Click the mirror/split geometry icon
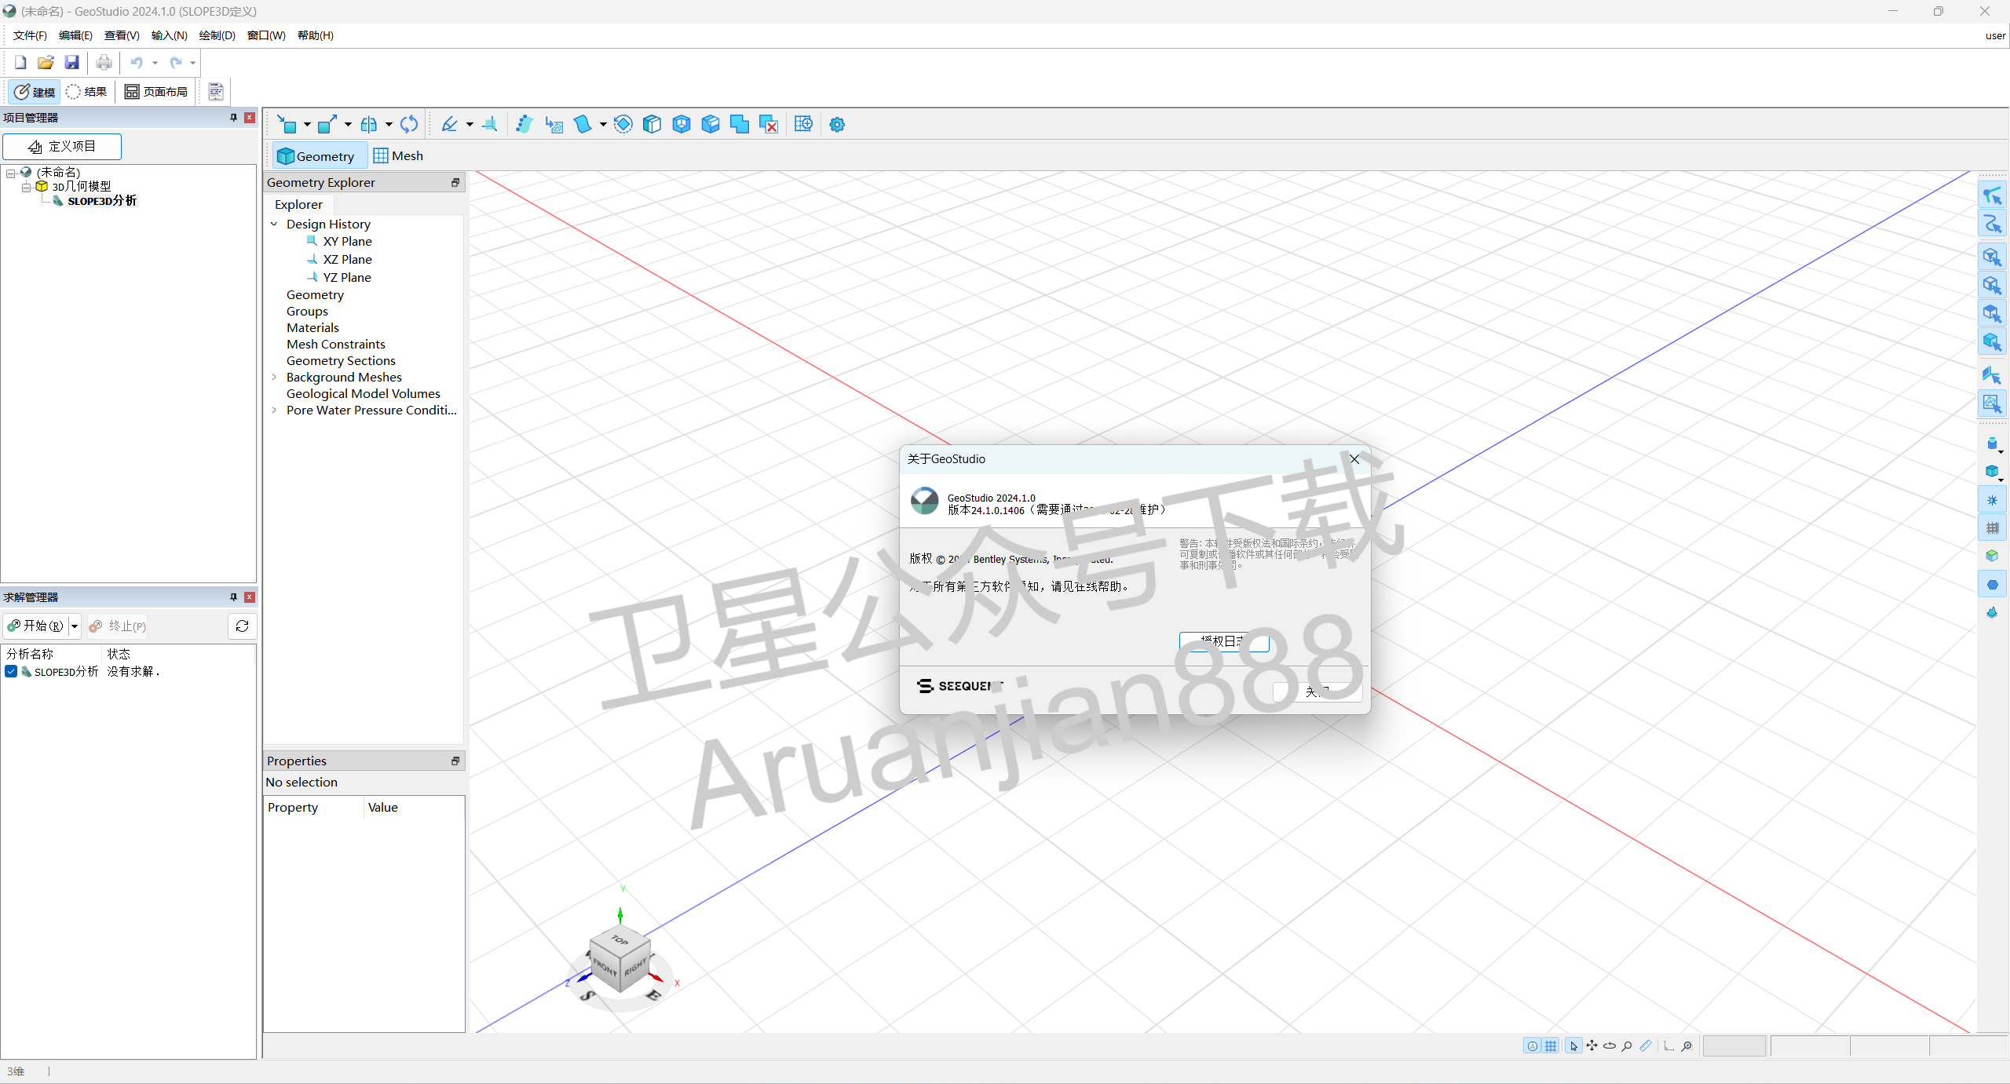The image size is (2010, 1084). tap(368, 124)
